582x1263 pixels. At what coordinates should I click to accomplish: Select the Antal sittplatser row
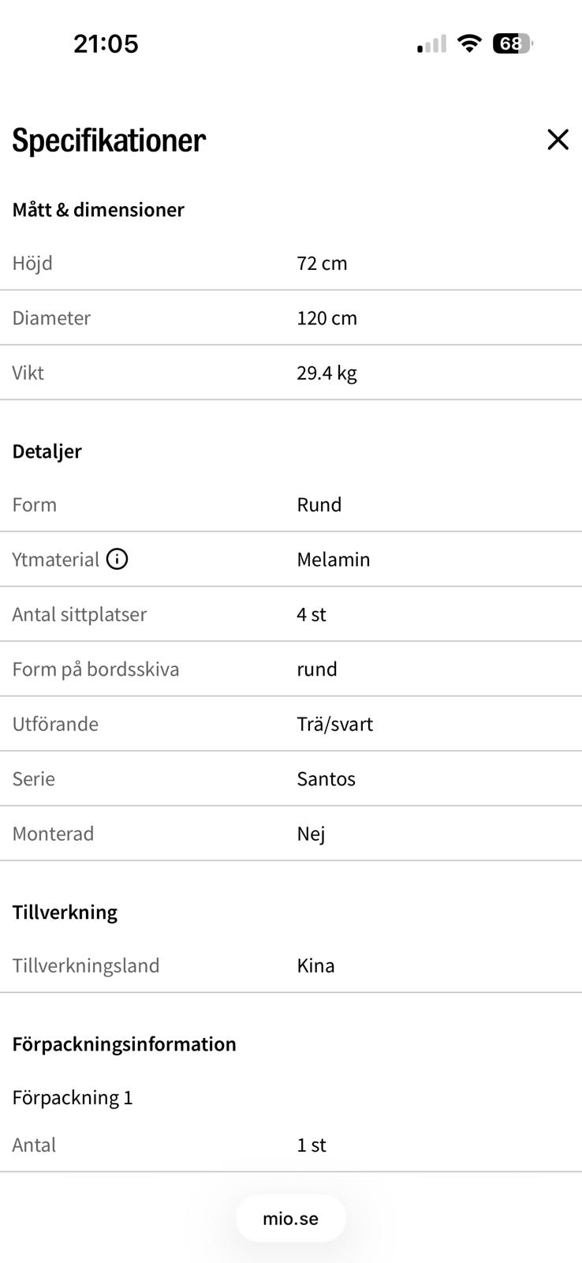(291, 614)
